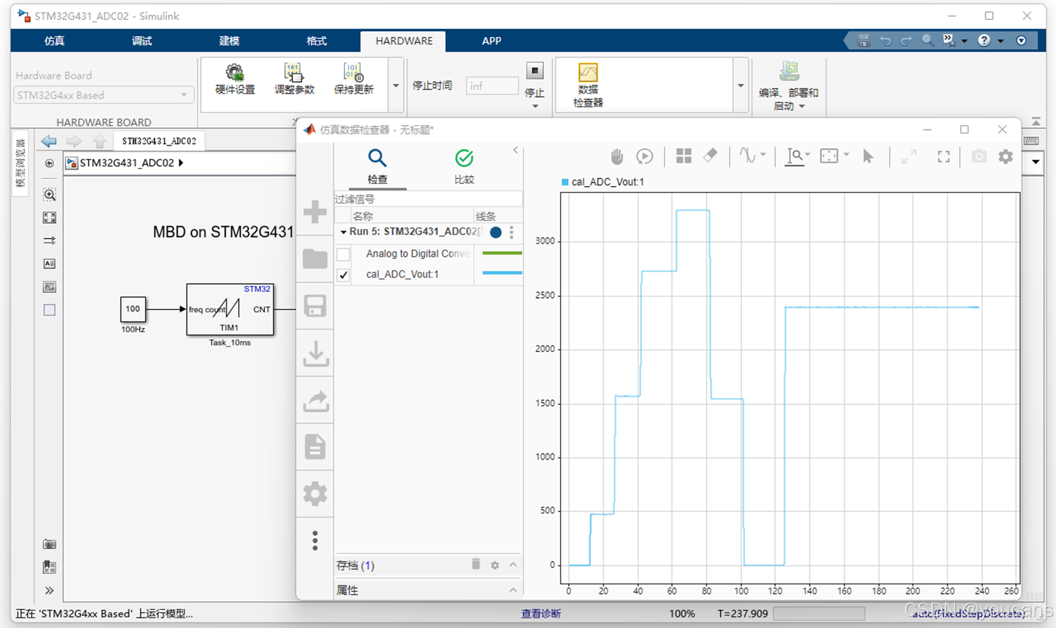Click the blue line swatch for cal_ADC_Vout:1
1056x628 pixels.
502,273
